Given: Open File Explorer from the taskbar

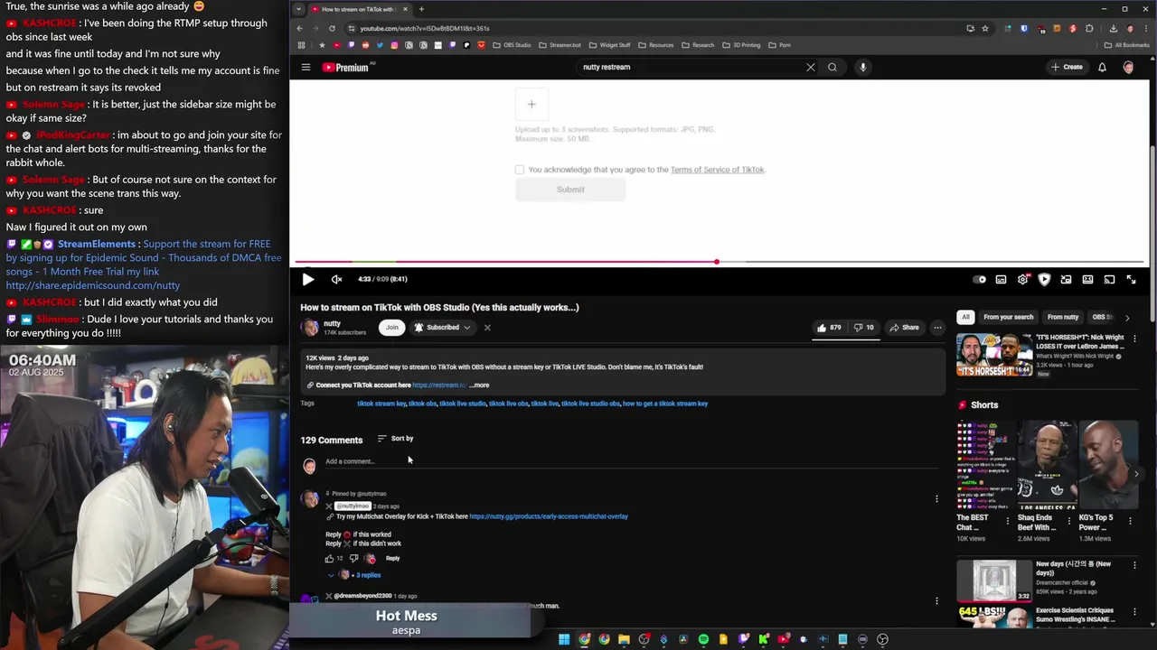Looking at the screenshot, I should [x=624, y=639].
